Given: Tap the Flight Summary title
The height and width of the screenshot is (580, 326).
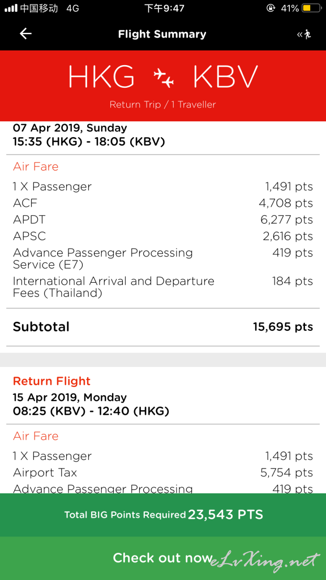Looking at the screenshot, I should coord(162,35).
